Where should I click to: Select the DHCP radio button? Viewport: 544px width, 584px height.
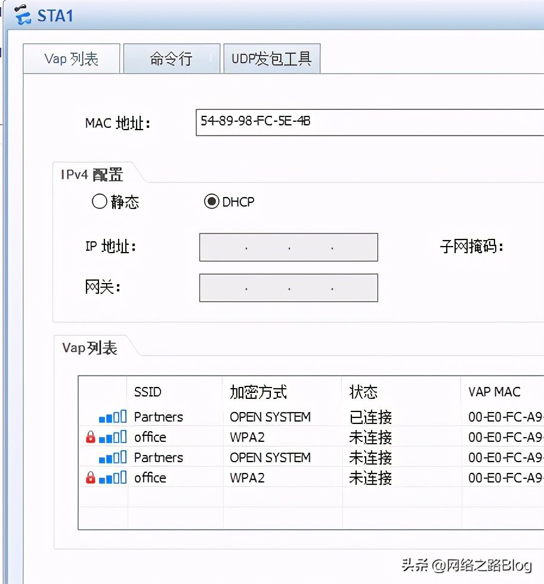(211, 202)
